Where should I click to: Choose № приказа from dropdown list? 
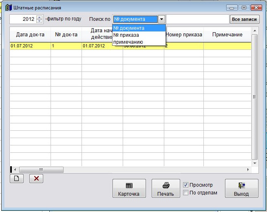point(139,35)
